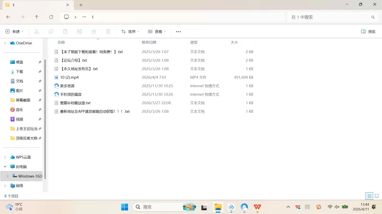Image resolution: width=382 pixels, height=214 pixels.
Task: Toggle the 预览 preview pane
Action: tap(368, 31)
